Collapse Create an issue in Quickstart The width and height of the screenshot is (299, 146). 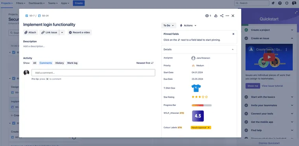point(292,38)
